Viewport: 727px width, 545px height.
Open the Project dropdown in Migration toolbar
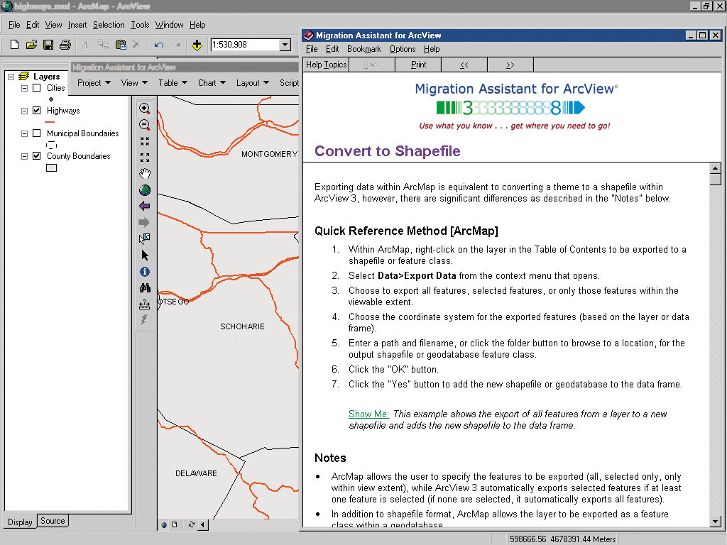[x=94, y=82]
